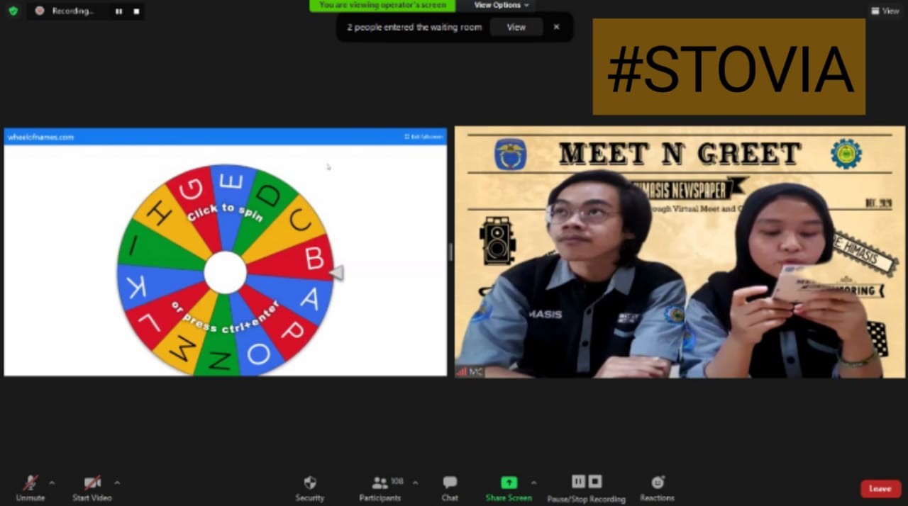This screenshot has width=908, height=506.
Task: Click the Share Screen button
Action: click(509, 488)
